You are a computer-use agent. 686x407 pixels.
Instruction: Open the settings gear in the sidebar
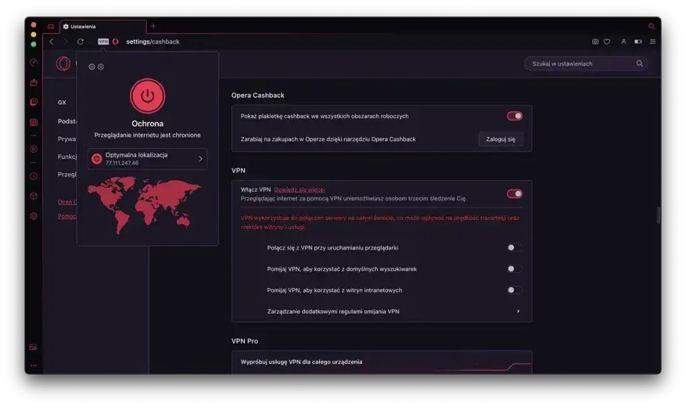[33, 216]
